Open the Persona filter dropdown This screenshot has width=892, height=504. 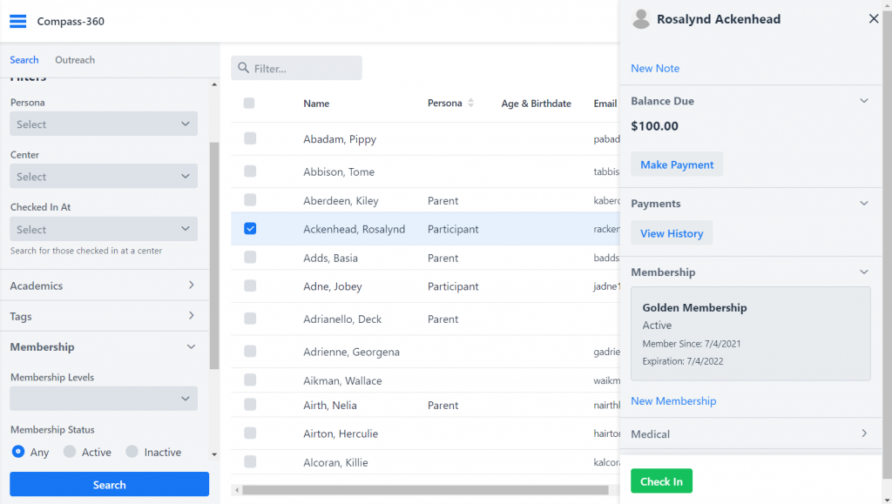104,124
